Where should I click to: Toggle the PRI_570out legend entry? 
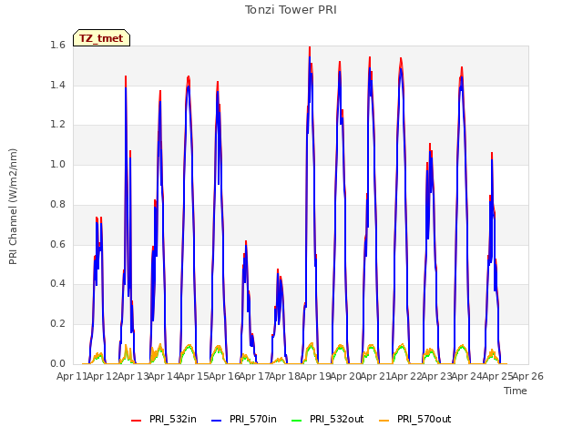click(x=415, y=419)
